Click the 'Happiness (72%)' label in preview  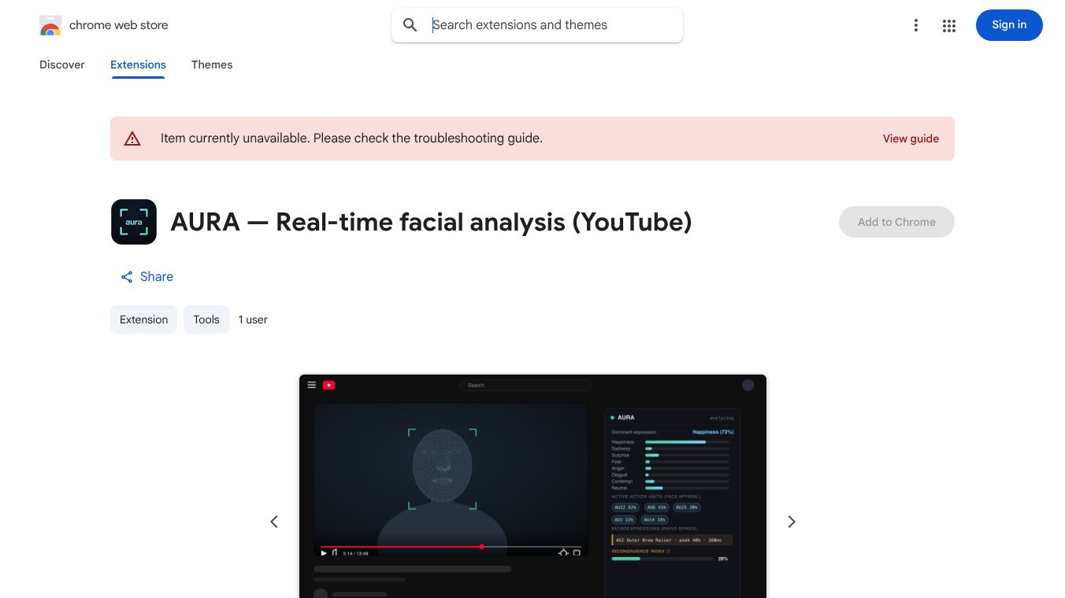pyautogui.click(x=713, y=432)
